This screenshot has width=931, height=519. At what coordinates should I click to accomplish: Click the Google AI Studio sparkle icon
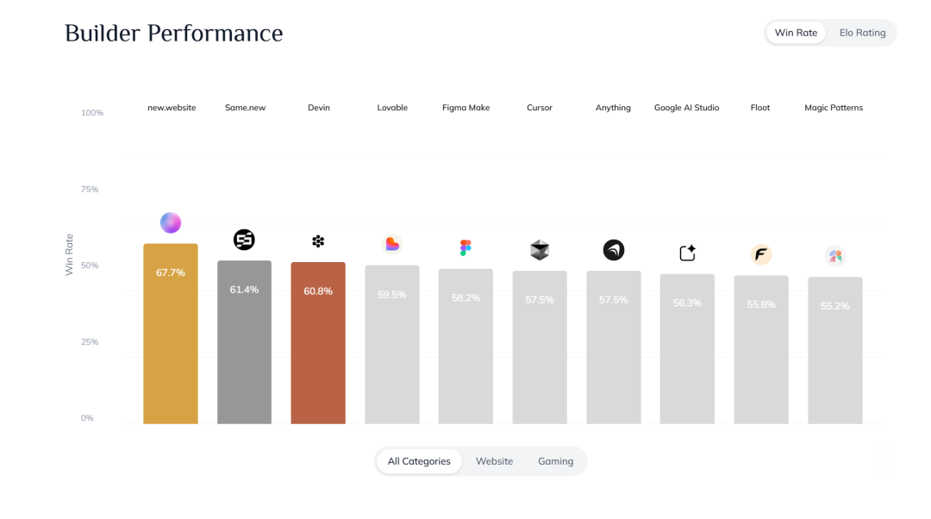click(687, 253)
